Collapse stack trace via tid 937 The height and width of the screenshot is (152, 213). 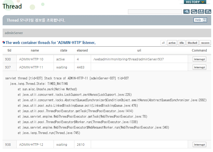coord(8,67)
